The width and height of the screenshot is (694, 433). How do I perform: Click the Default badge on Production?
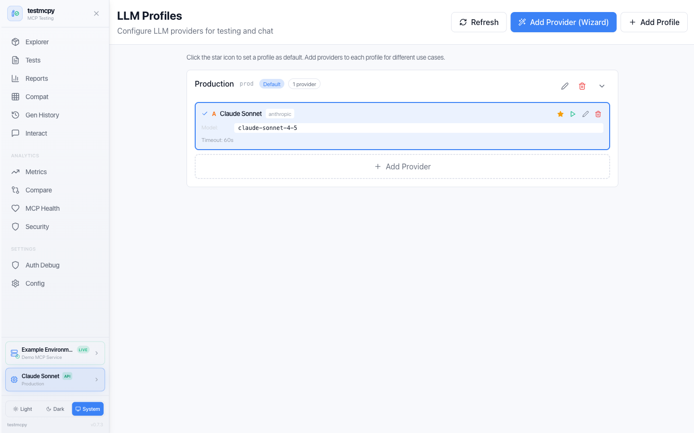272,84
